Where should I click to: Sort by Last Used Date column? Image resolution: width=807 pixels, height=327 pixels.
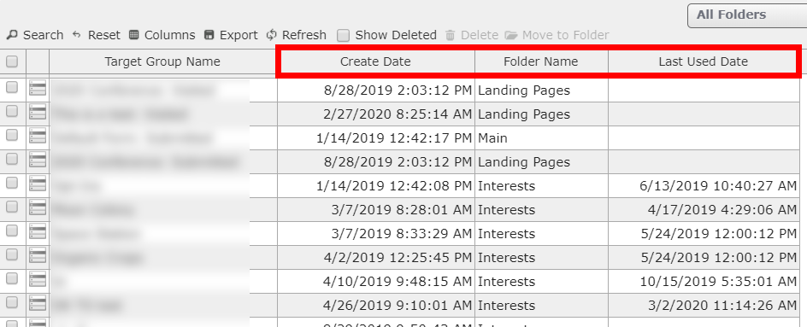point(703,61)
